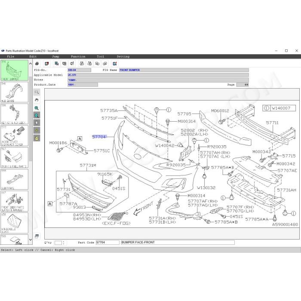Select the TRUNK & FUEL PARTS thumbnail
301x301 pixels.
click(x=14, y=157)
